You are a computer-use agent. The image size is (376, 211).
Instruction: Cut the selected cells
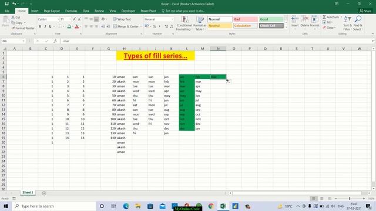[x=16, y=18]
